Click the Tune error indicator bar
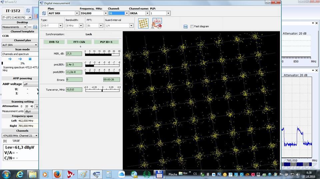The width and height of the screenshot is (320, 179). (102, 91)
